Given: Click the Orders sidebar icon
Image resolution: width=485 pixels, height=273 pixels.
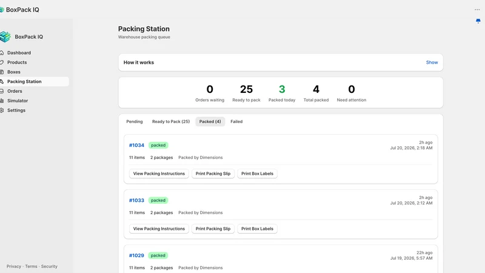Looking at the screenshot, I should [2, 91].
